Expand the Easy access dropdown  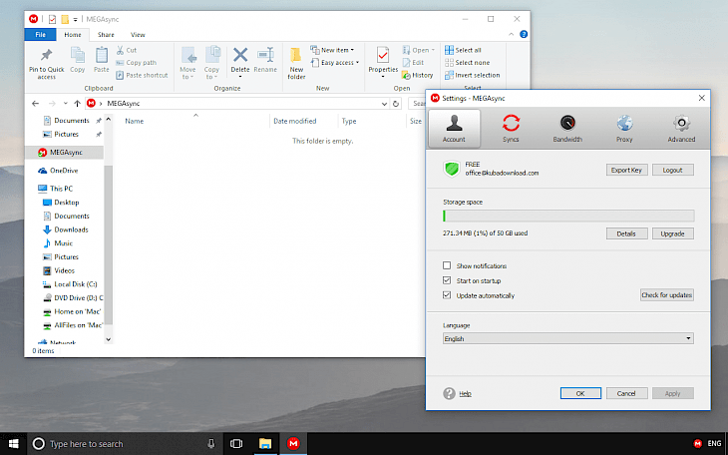tap(335, 62)
